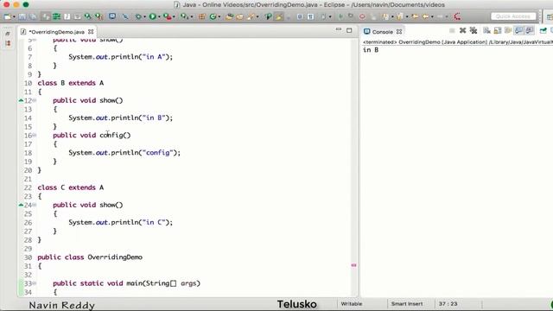
Task: Click the Search flashlight icon
Action: coord(251,16)
